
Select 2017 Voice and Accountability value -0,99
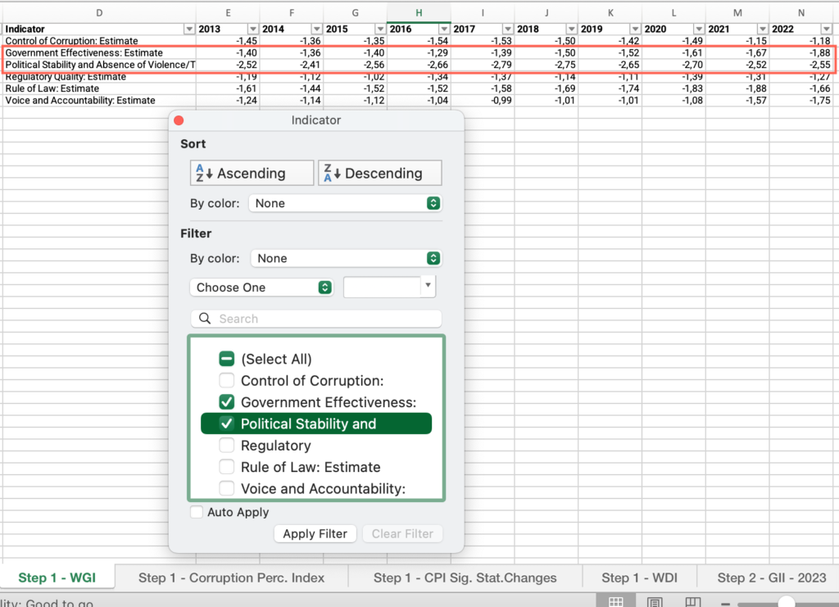point(483,100)
